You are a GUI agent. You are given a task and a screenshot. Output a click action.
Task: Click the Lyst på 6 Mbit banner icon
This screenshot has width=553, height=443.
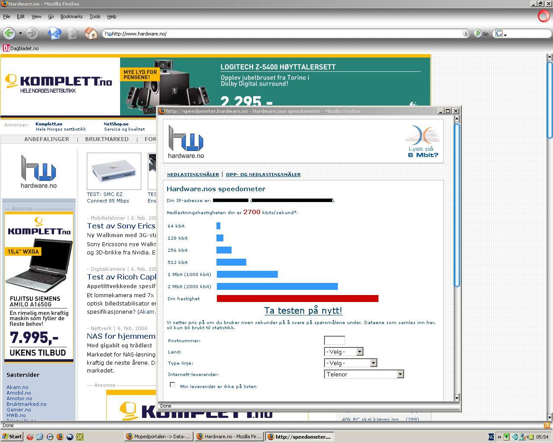click(x=423, y=141)
